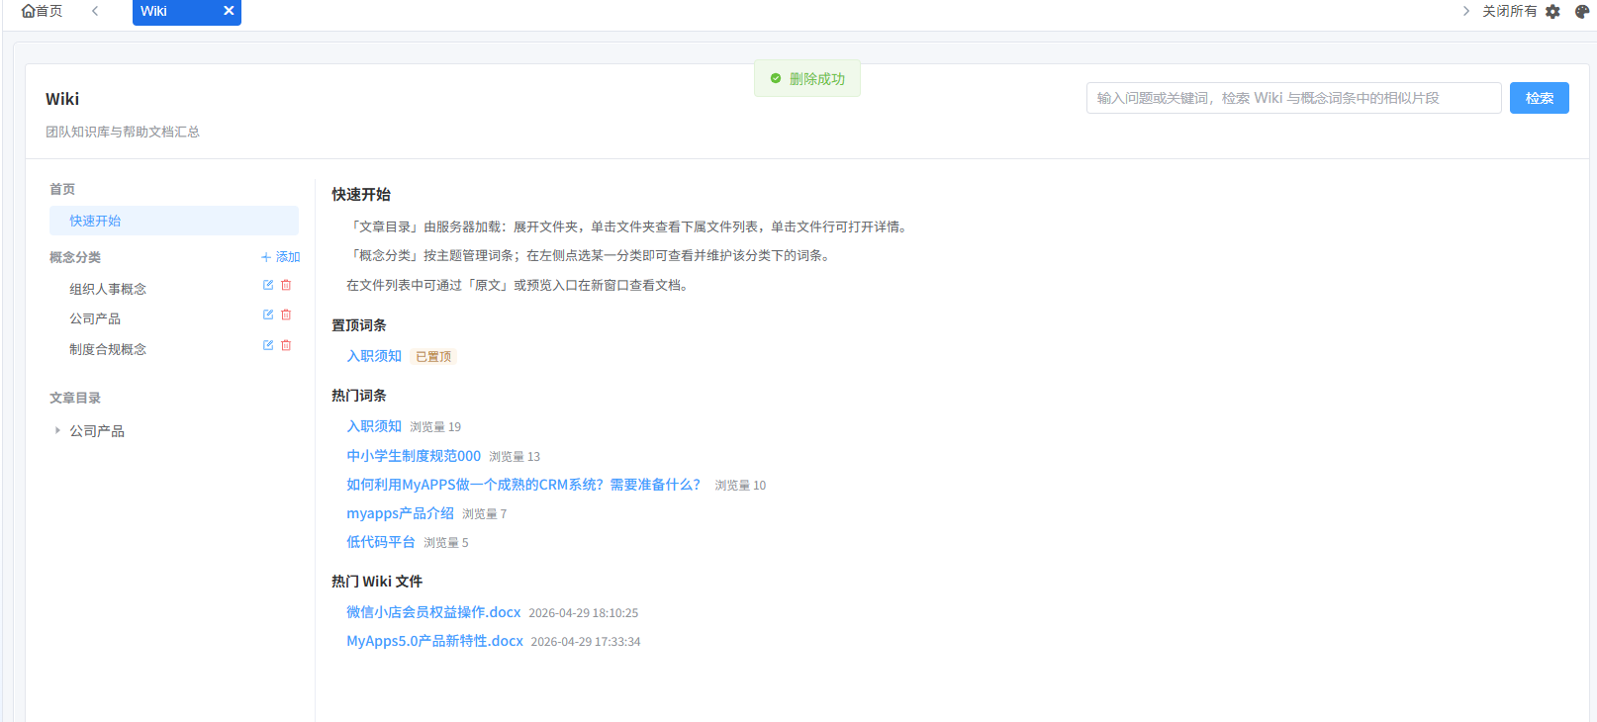
Task: Open hot entry 入职须知 with 19 views
Action: point(374,426)
